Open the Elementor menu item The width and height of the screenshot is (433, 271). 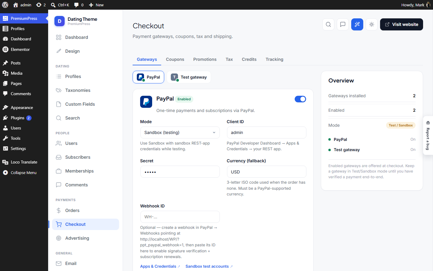(24, 49)
